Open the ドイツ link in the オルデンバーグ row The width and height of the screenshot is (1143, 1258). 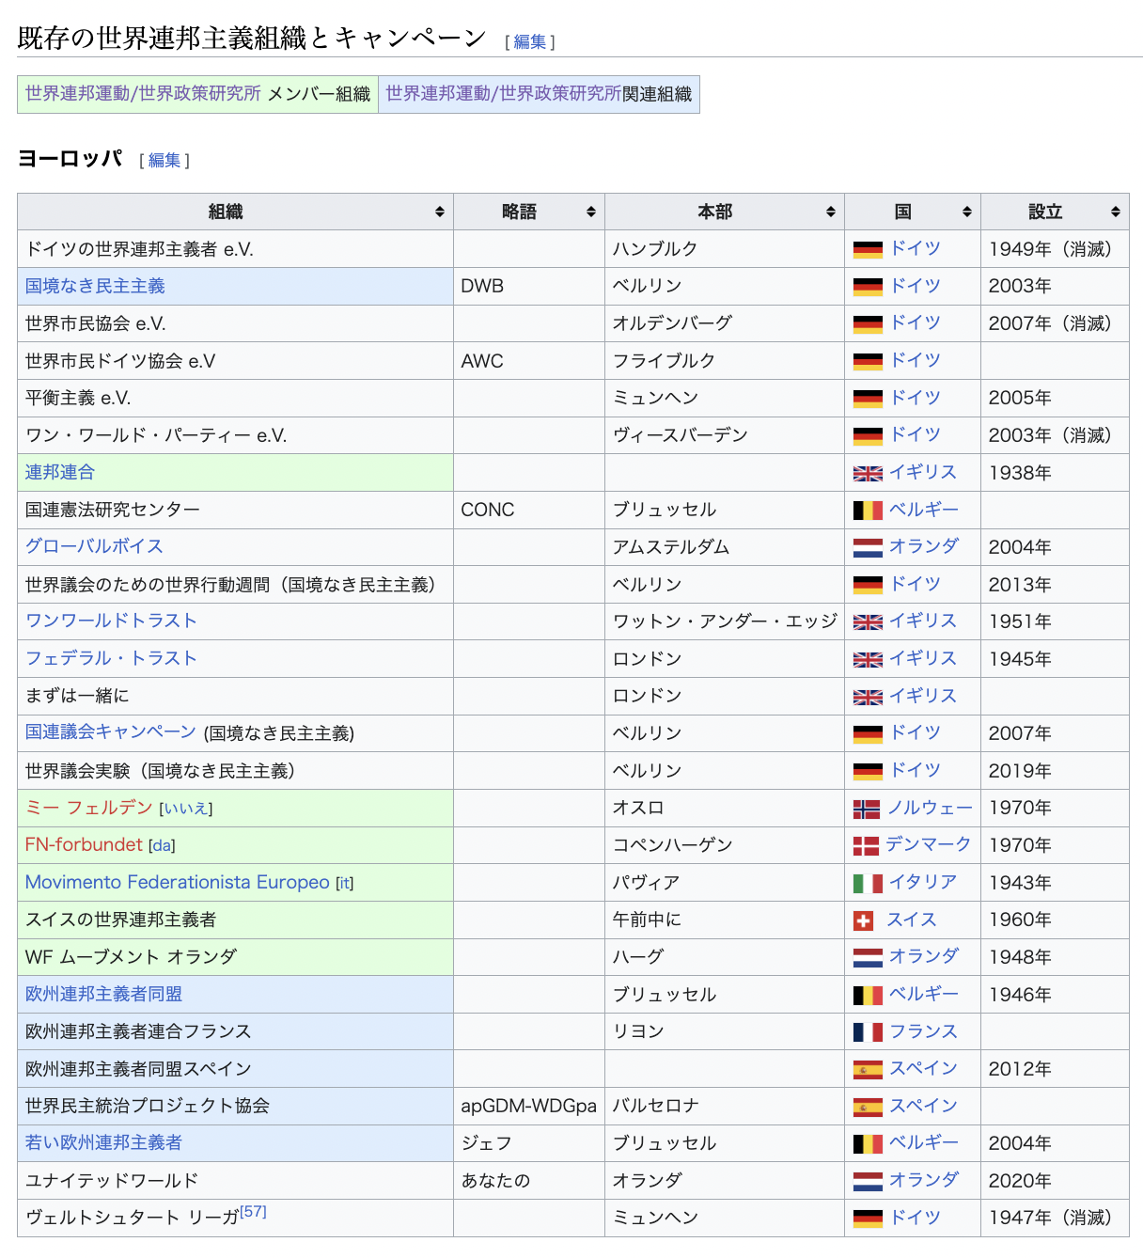[x=916, y=322]
